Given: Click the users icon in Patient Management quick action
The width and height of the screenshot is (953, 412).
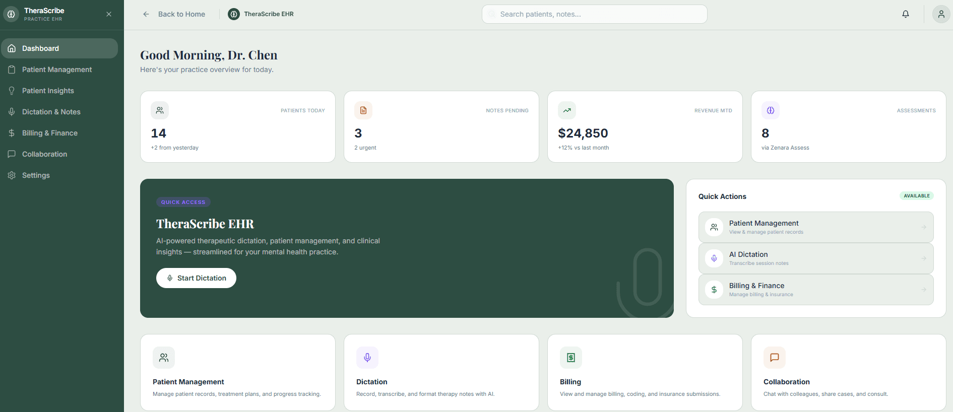Looking at the screenshot, I should (714, 227).
